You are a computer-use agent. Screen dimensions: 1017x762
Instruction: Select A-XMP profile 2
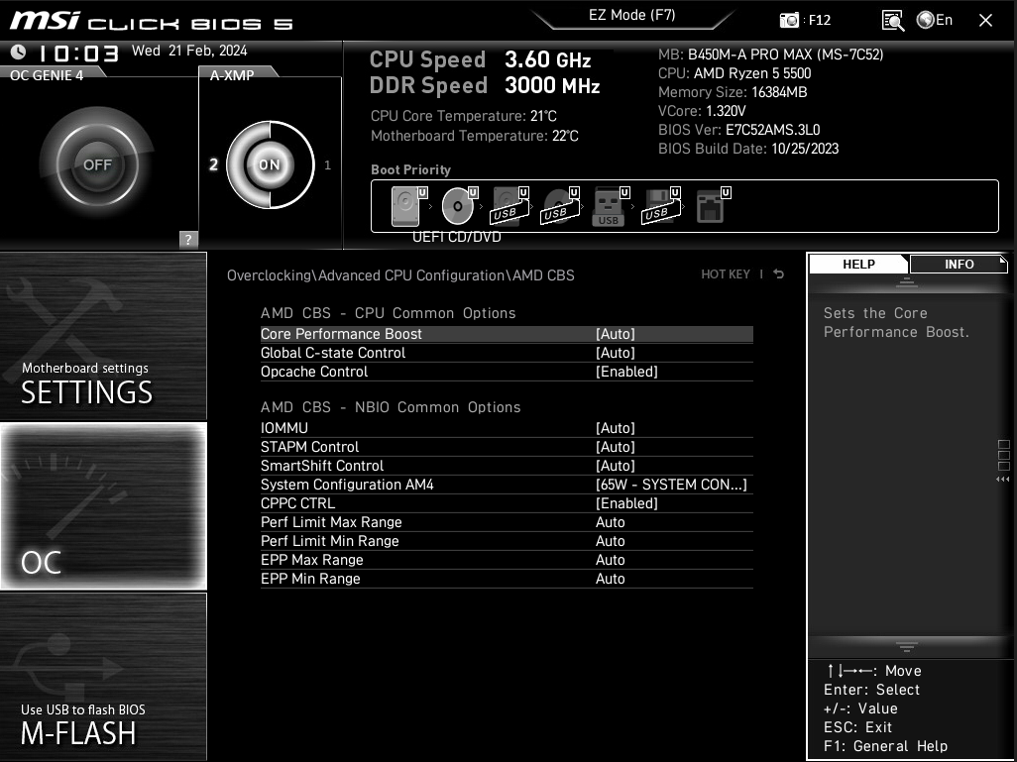[x=213, y=164]
